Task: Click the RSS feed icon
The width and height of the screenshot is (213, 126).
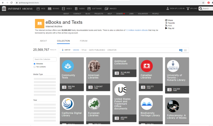Action: [166, 26]
